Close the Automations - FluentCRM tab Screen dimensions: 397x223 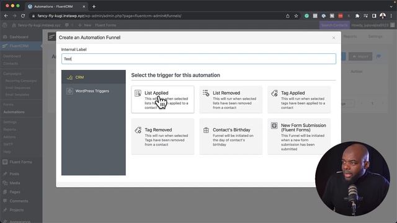[x=84, y=7]
